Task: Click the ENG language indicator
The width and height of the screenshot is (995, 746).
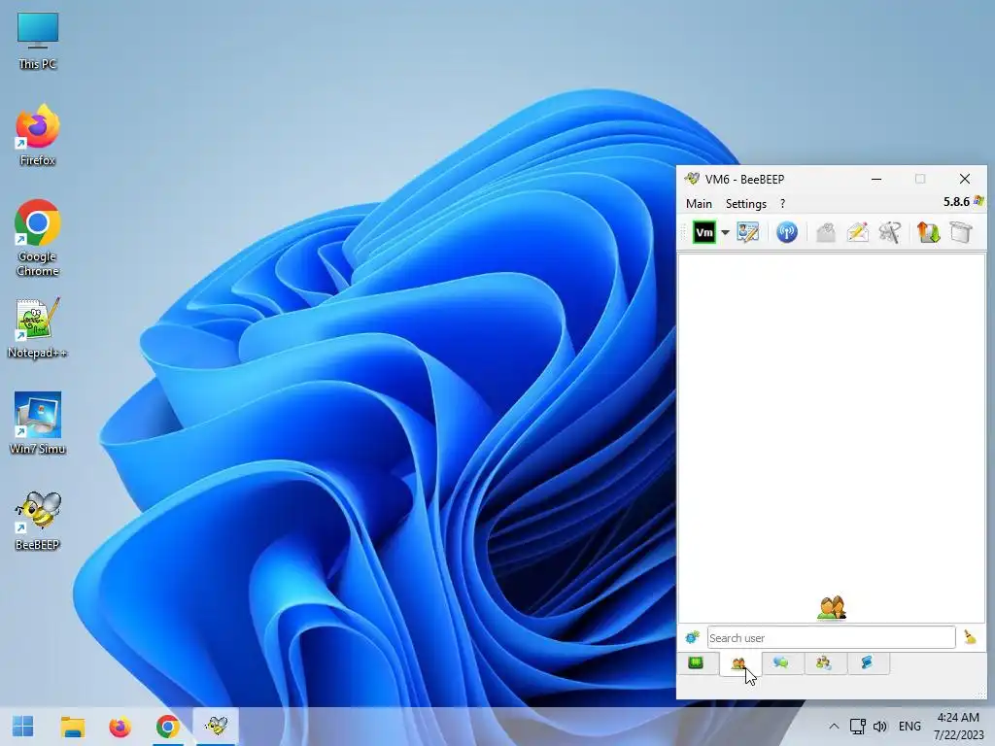Action: [909, 727]
